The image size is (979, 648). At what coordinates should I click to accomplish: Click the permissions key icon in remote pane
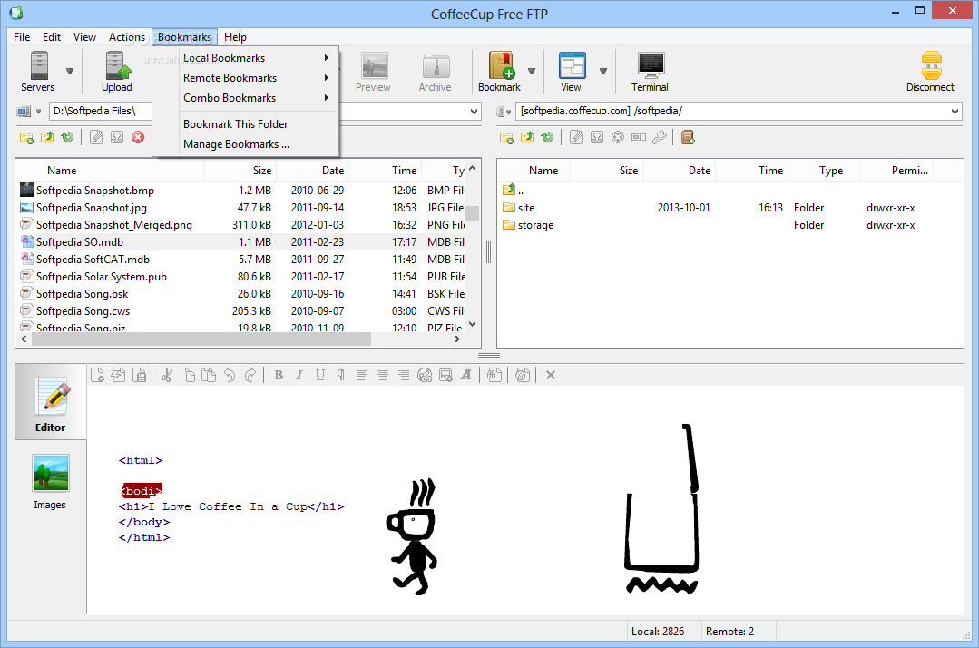660,137
